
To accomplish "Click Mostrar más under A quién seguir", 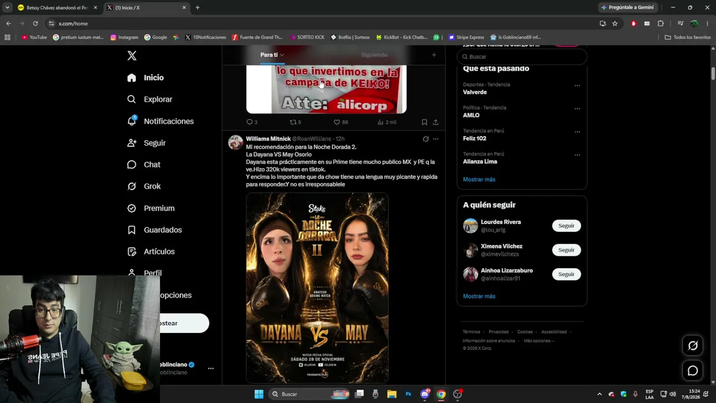I will tap(479, 296).
